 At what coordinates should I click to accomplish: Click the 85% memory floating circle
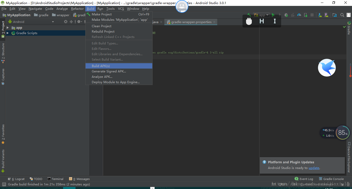[343, 133]
